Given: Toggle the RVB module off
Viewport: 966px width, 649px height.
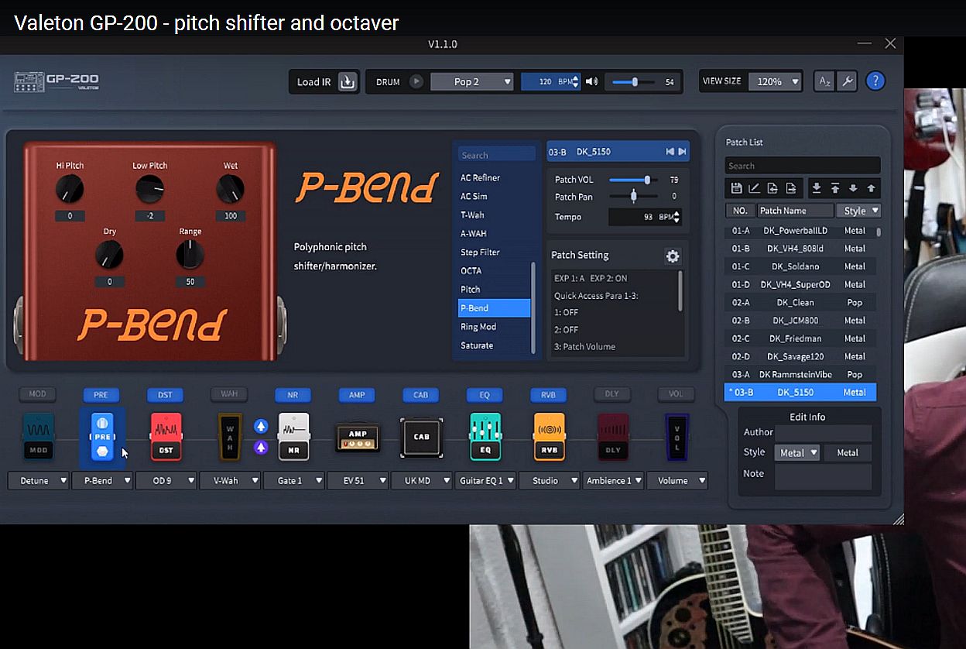Looking at the screenshot, I should tap(548, 395).
